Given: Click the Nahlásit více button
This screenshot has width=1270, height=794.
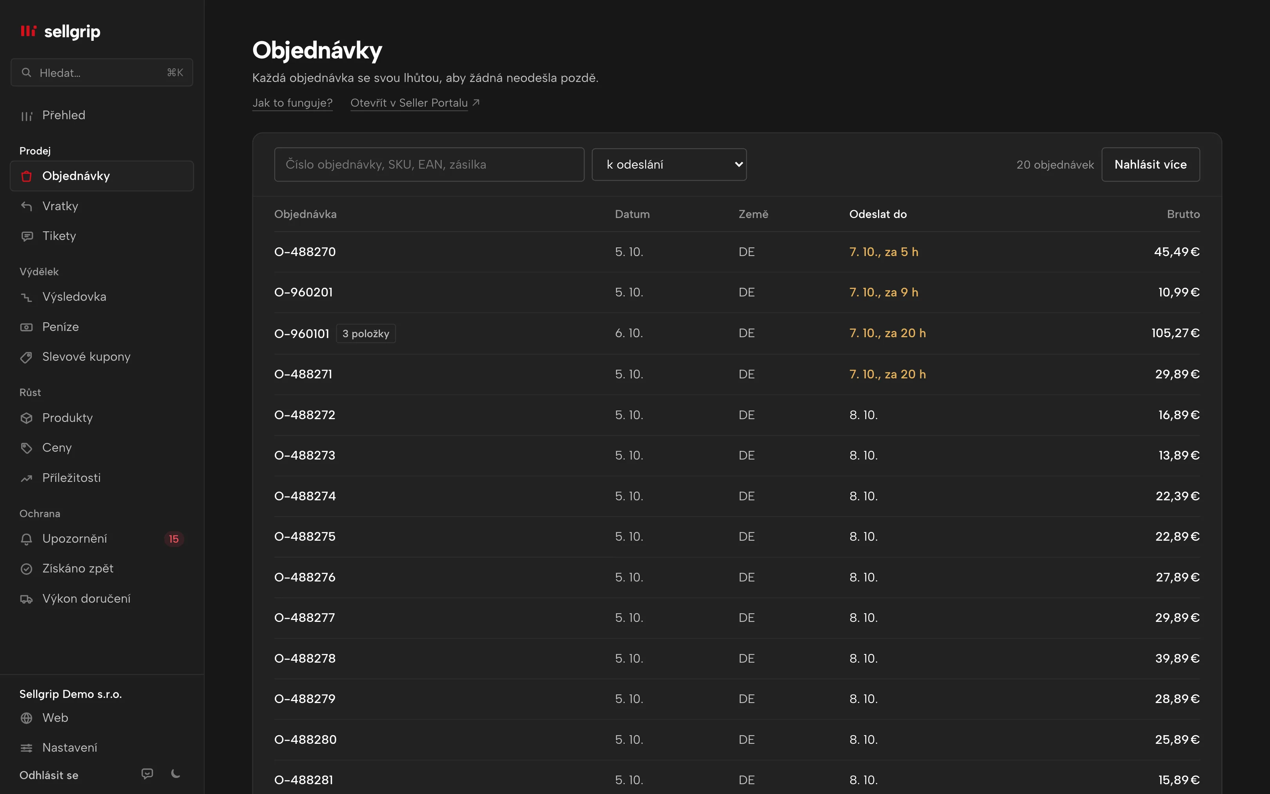Looking at the screenshot, I should coord(1150,164).
